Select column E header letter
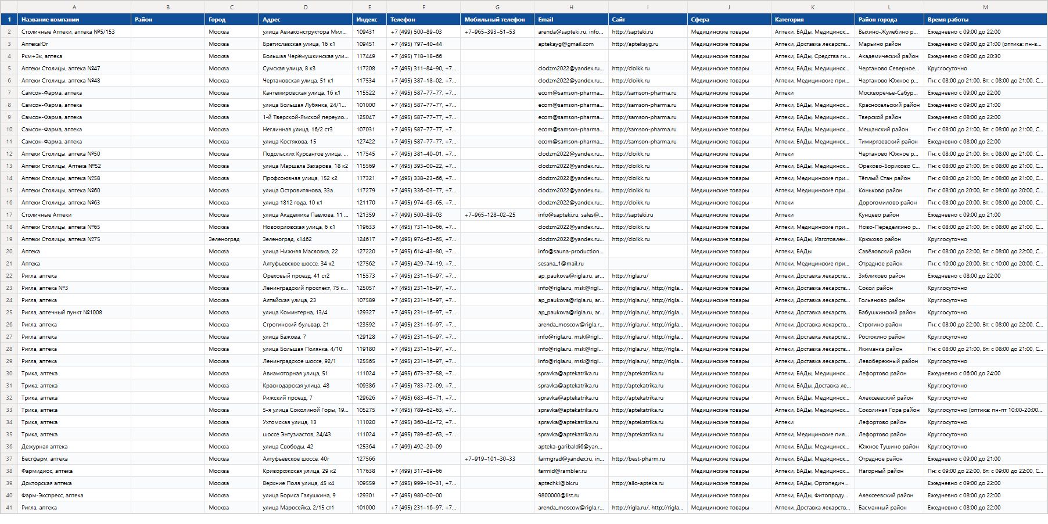The image size is (1048, 524). point(369,7)
